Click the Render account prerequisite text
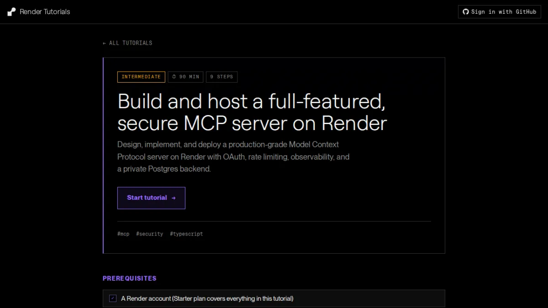The width and height of the screenshot is (548, 308). point(207,298)
